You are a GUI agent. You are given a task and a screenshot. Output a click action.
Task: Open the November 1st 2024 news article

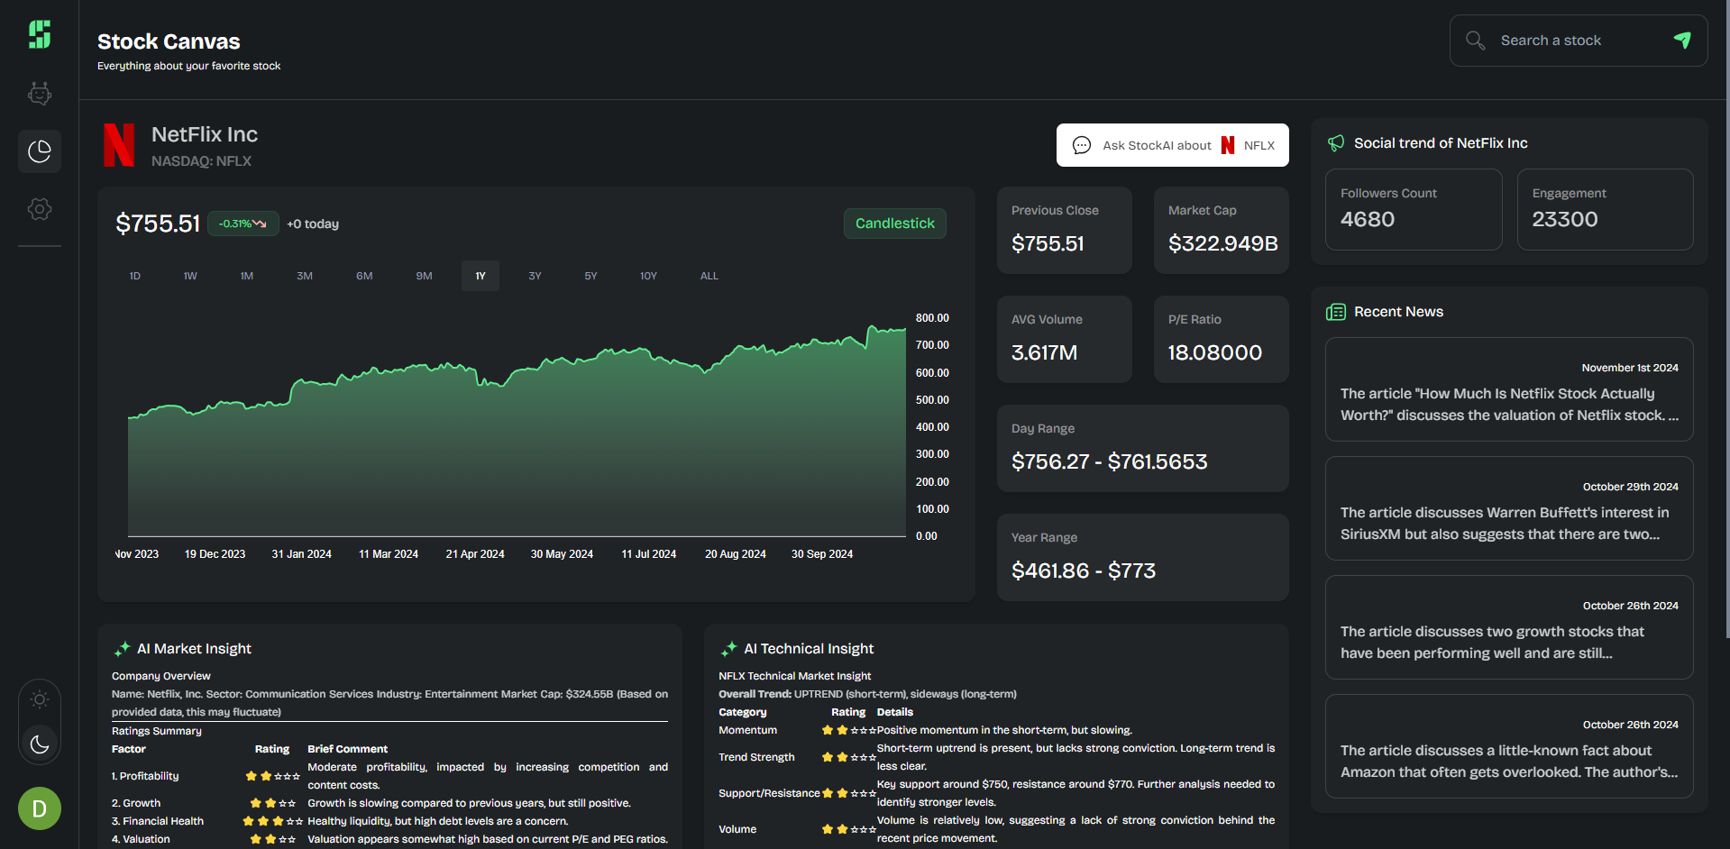pos(1509,389)
